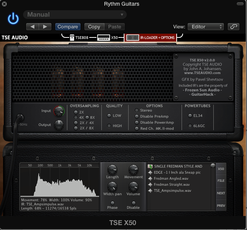Toggle the IR Disable switch
The image size is (247, 230).
pyautogui.click(x=134, y=203)
